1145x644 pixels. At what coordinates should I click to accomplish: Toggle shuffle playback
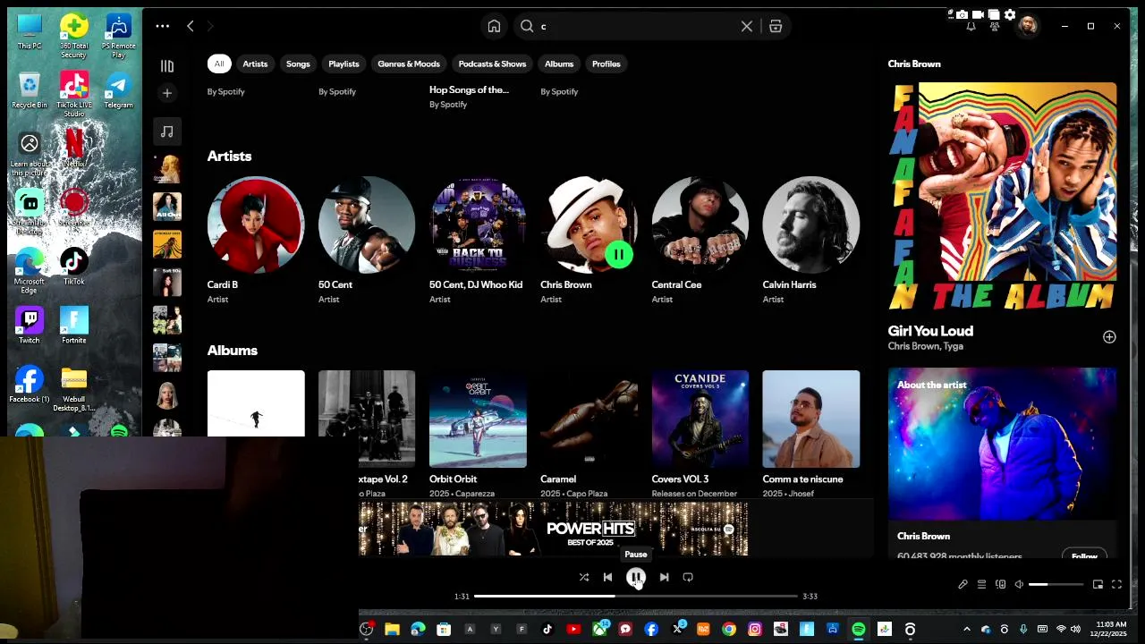pyautogui.click(x=584, y=577)
